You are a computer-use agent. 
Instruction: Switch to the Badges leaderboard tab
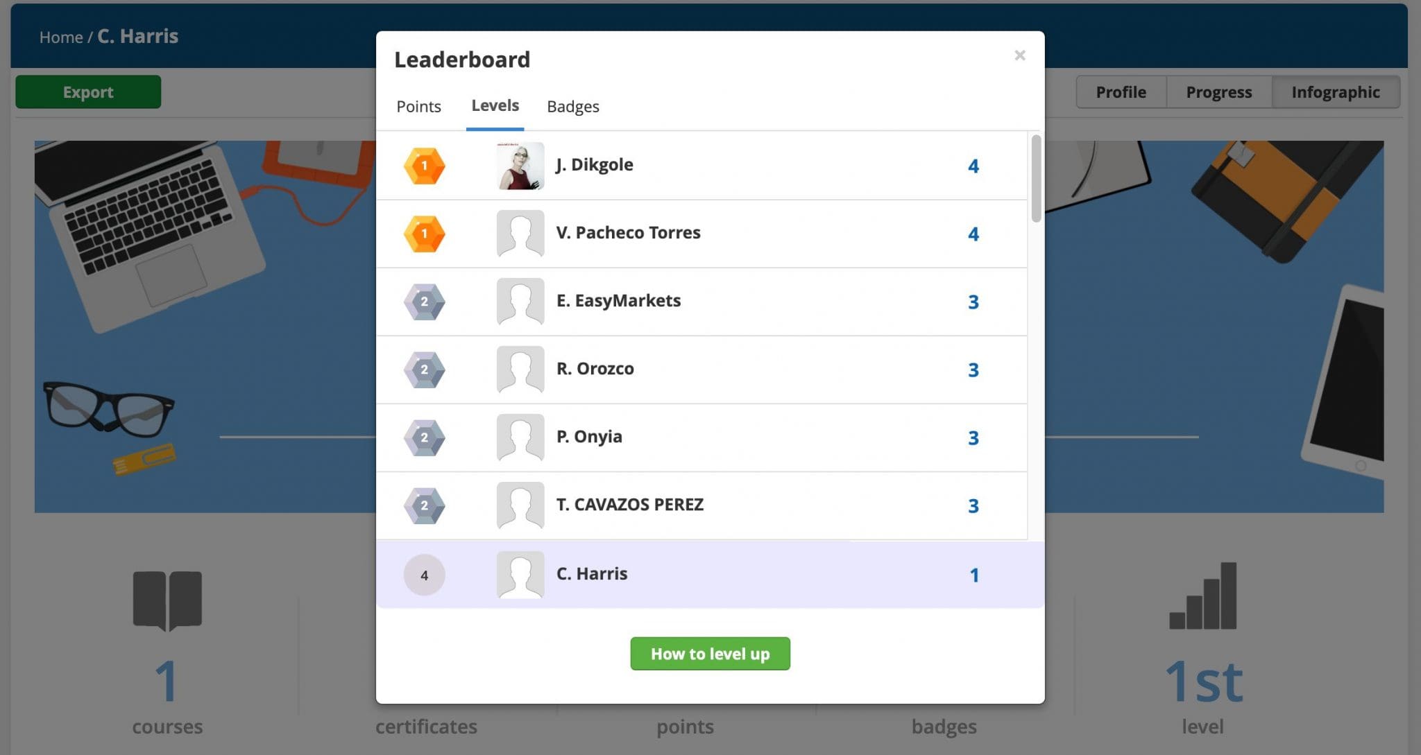pos(573,105)
